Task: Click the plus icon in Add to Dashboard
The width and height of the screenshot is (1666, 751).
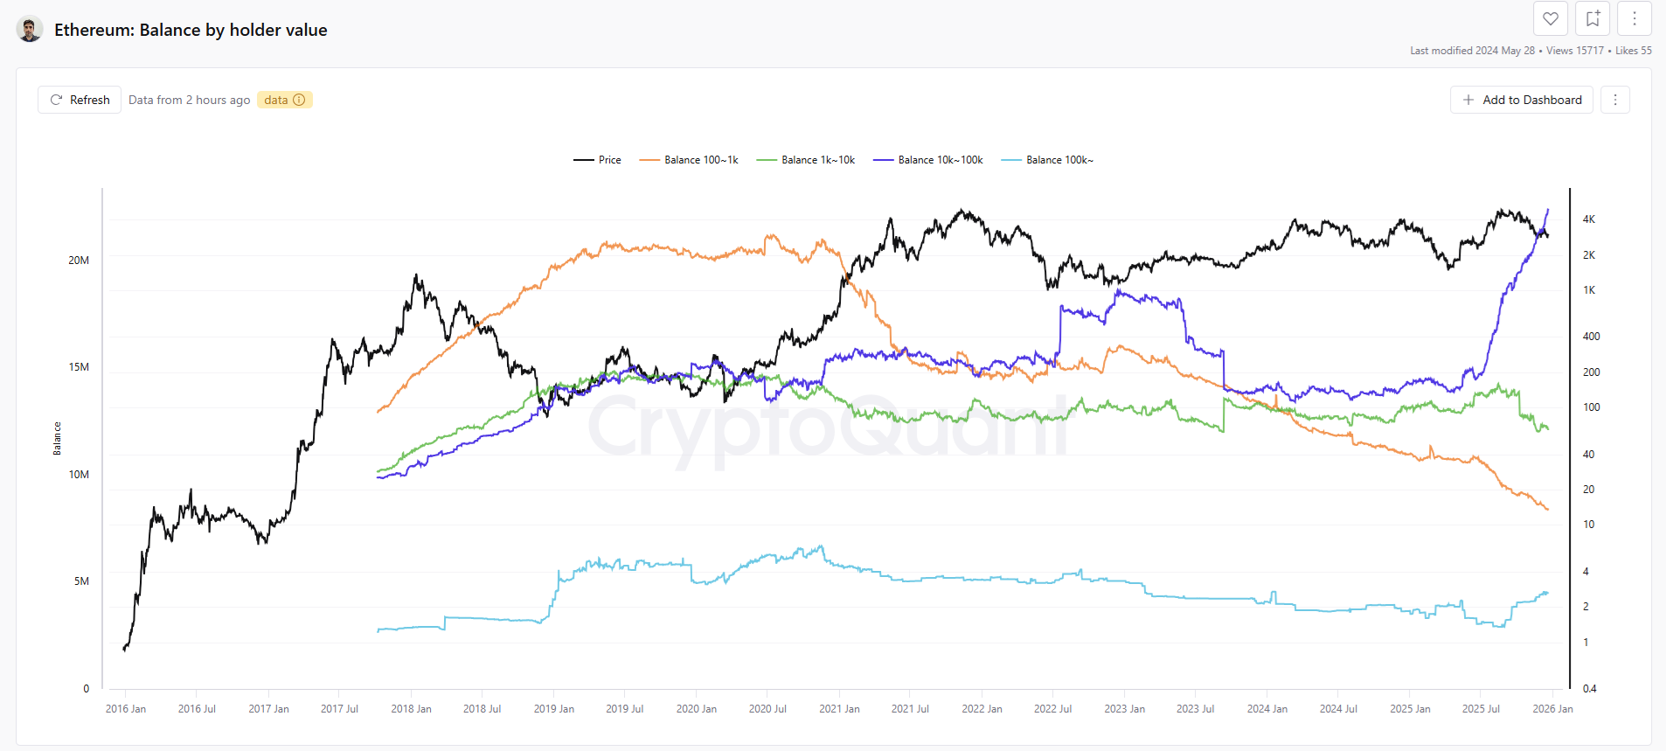Action: coord(1469,100)
